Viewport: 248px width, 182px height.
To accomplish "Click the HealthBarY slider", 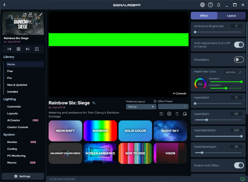I will 218,120.
